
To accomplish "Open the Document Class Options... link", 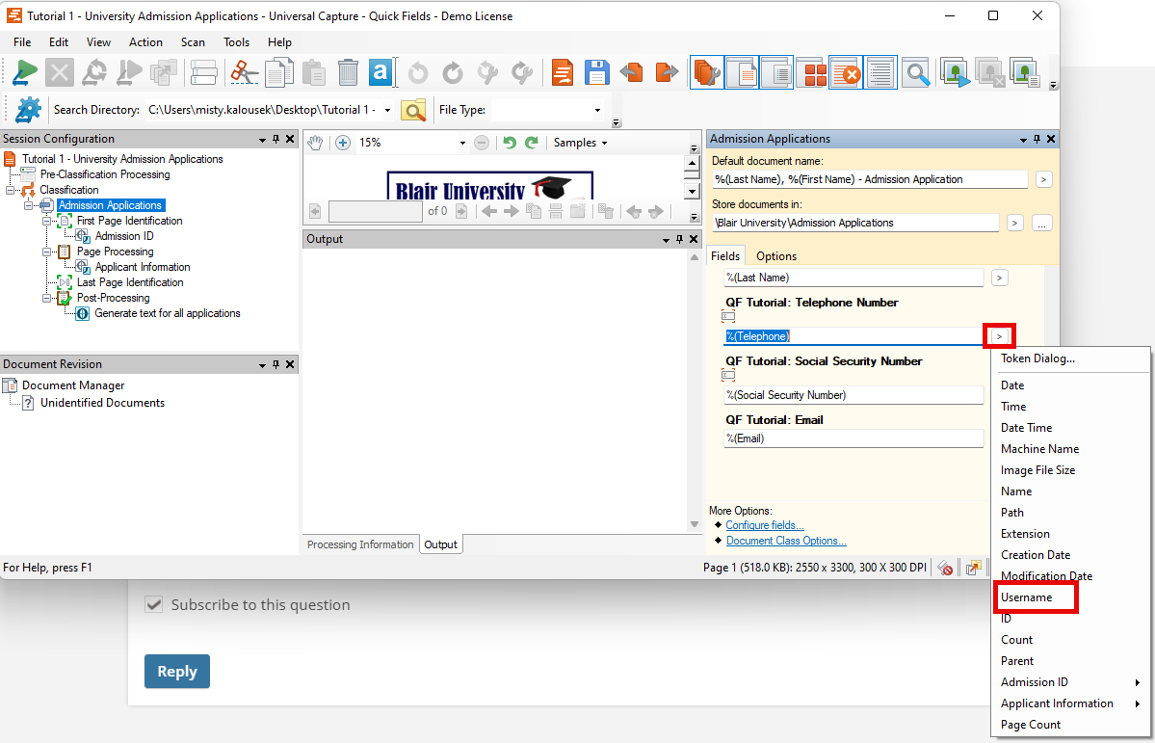I will (x=786, y=541).
